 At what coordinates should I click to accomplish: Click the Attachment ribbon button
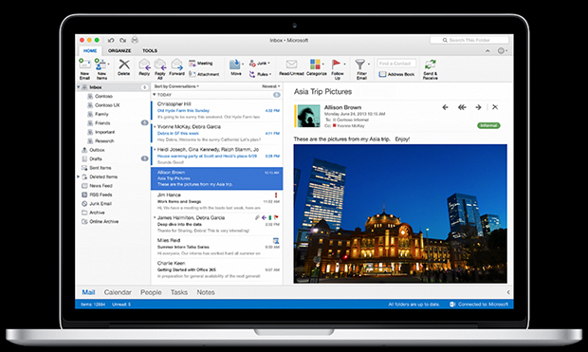[x=204, y=74]
